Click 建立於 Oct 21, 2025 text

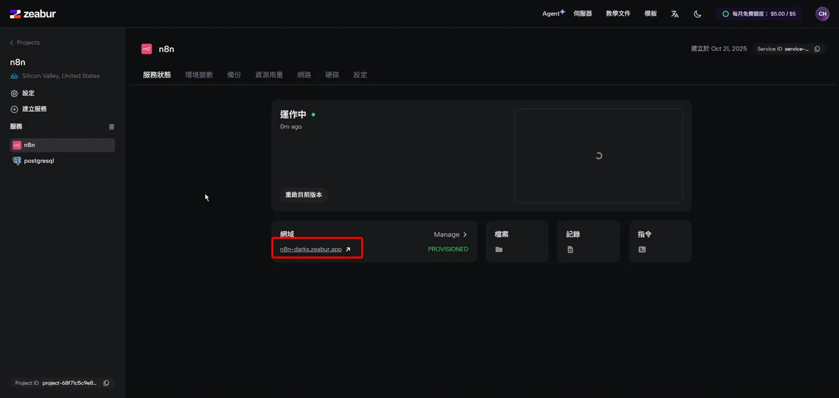pyautogui.click(x=719, y=49)
